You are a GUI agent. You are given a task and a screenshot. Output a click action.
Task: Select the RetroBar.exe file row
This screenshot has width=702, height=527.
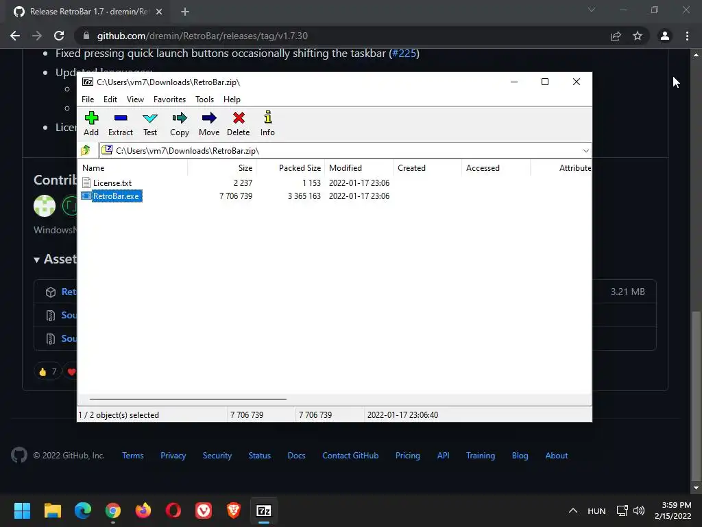tap(112, 196)
